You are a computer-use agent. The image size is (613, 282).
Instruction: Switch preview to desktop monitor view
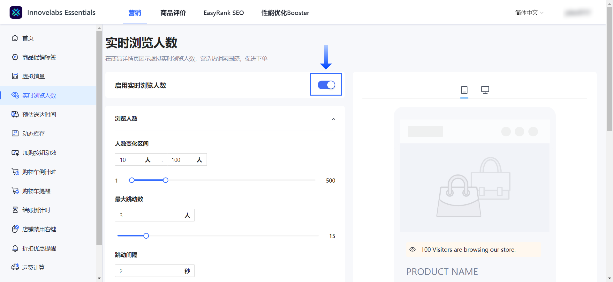(485, 90)
